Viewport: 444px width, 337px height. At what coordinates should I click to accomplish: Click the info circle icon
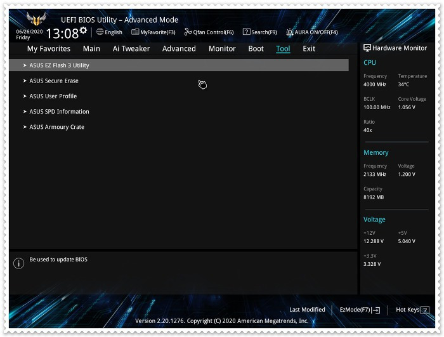(18, 263)
